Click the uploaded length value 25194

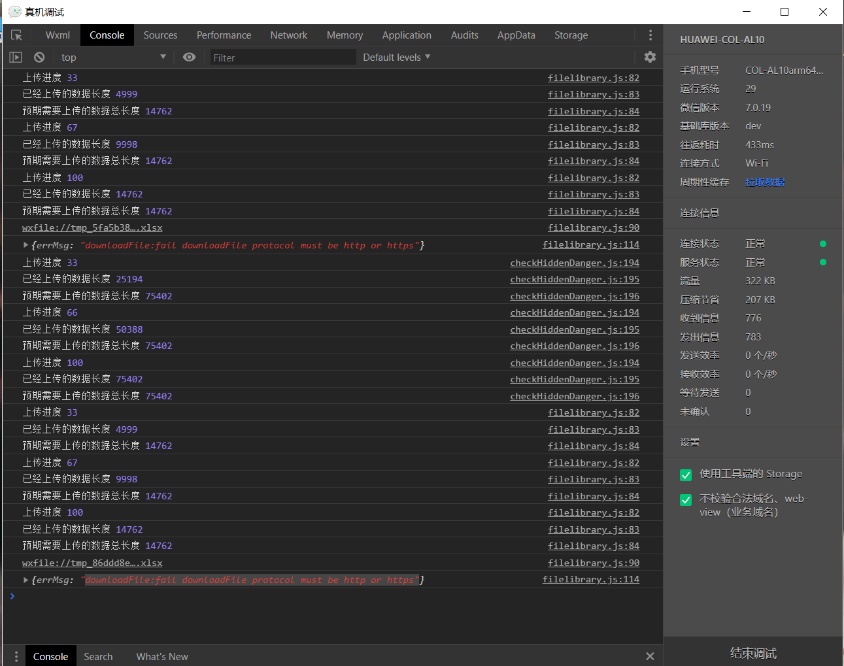click(x=129, y=279)
